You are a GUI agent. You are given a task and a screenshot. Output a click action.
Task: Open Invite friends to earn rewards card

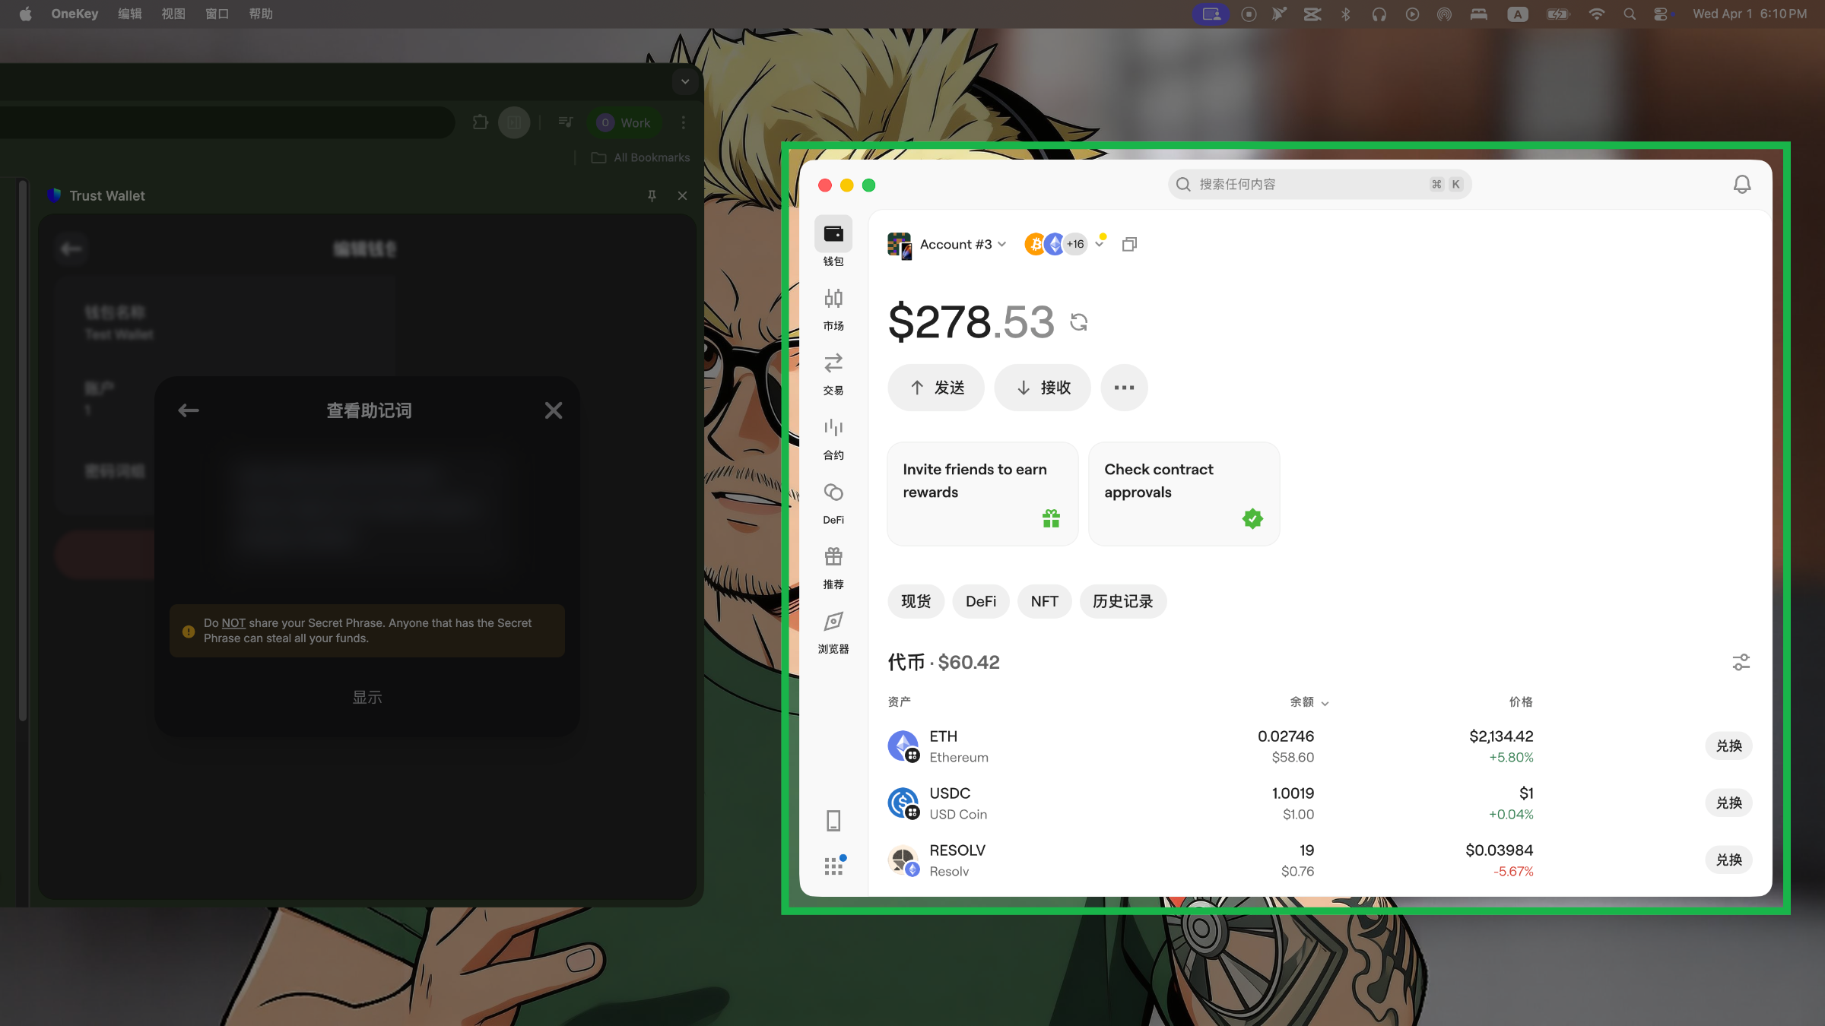pyautogui.click(x=982, y=494)
